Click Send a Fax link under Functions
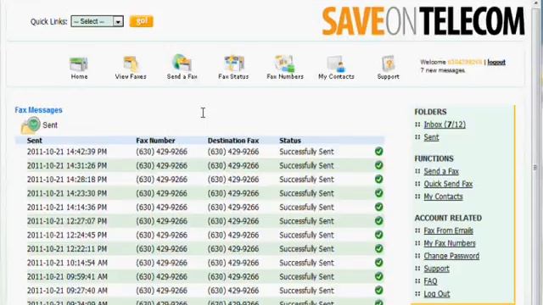543x305 pixels. tap(441, 171)
